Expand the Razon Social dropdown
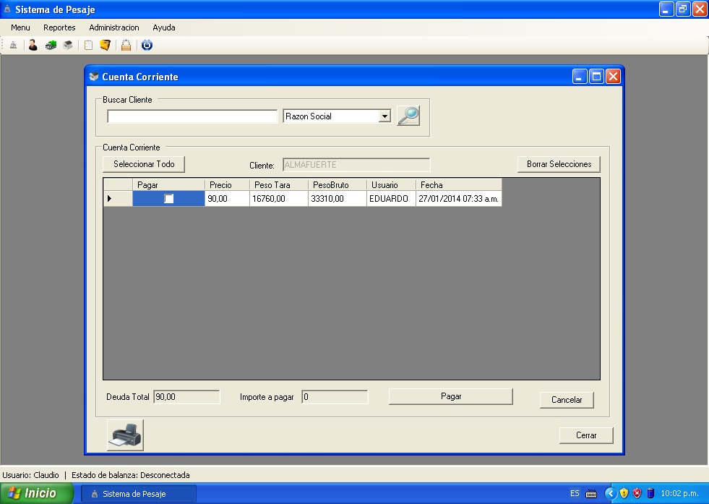 pos(384,116)
